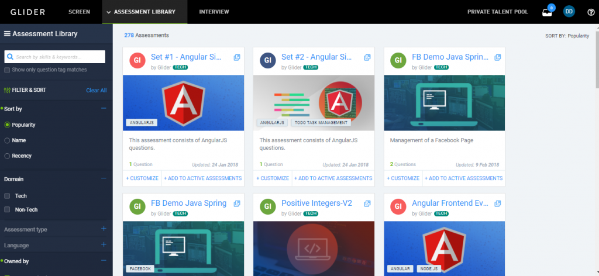Open Set #2 - Angular Si... title link
This screenshot has width=599, height=276.
tap(316, 57)
